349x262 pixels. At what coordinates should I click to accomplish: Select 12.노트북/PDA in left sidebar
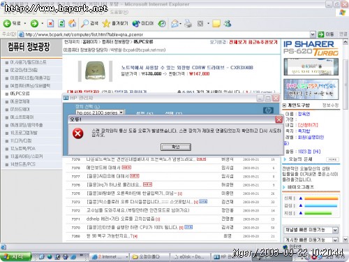tap(23, 149)
